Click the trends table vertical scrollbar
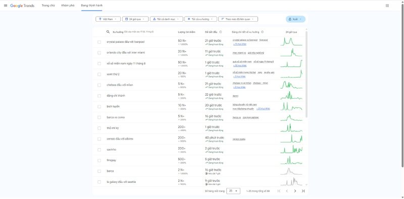 [307, 75]
